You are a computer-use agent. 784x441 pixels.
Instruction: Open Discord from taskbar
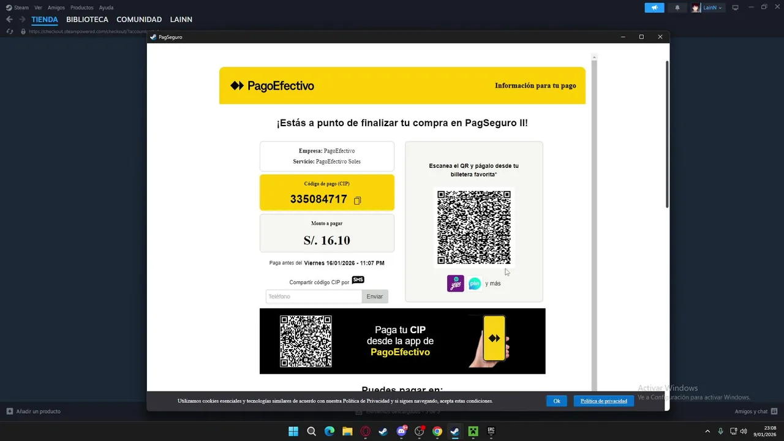click(402, 431)
